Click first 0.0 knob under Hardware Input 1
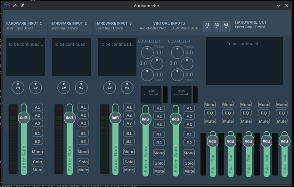 [18, 87]
